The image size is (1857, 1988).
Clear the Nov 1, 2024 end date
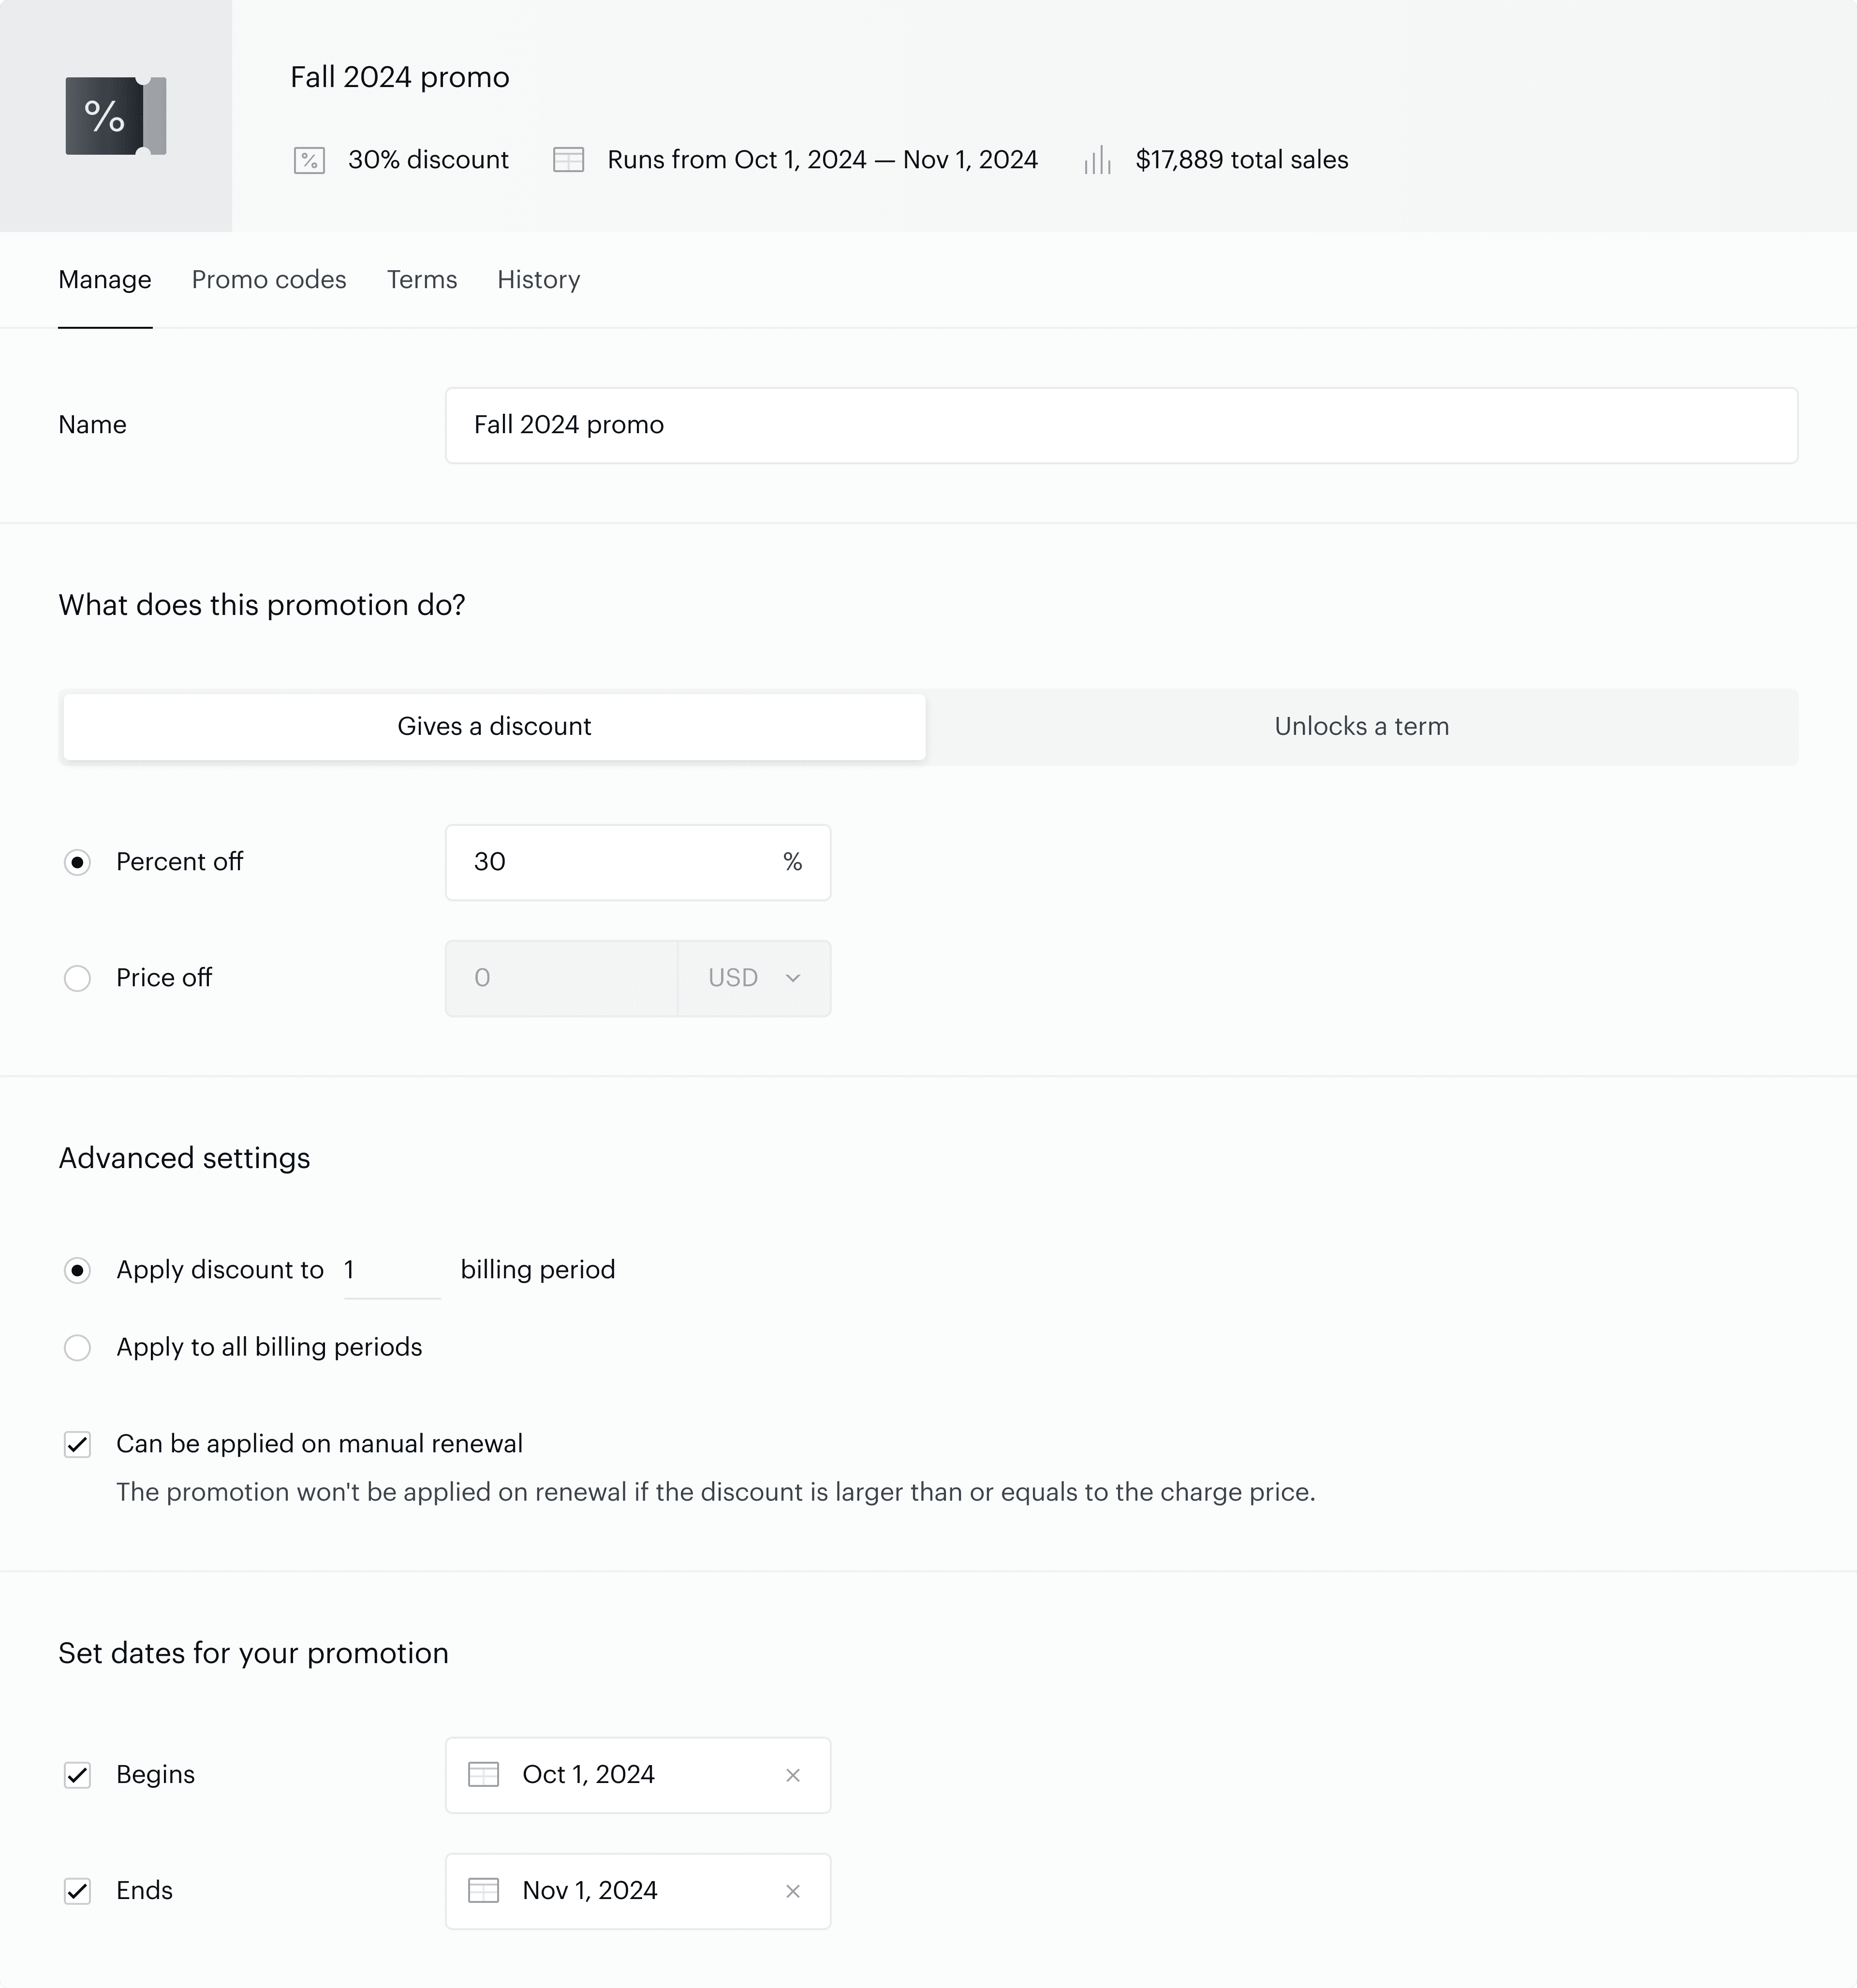coord(793,1891)
